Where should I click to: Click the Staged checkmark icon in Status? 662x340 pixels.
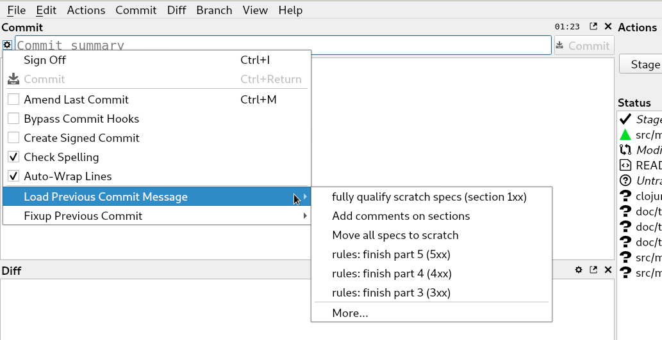pyautogui.click(x=625, y=119)
